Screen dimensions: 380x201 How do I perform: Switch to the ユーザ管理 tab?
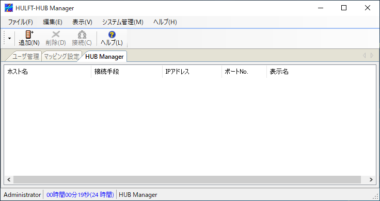pyautogui.click(x=25, y=57)
